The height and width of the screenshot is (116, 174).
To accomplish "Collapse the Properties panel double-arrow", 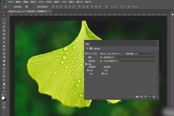I will tap(155, 41).
